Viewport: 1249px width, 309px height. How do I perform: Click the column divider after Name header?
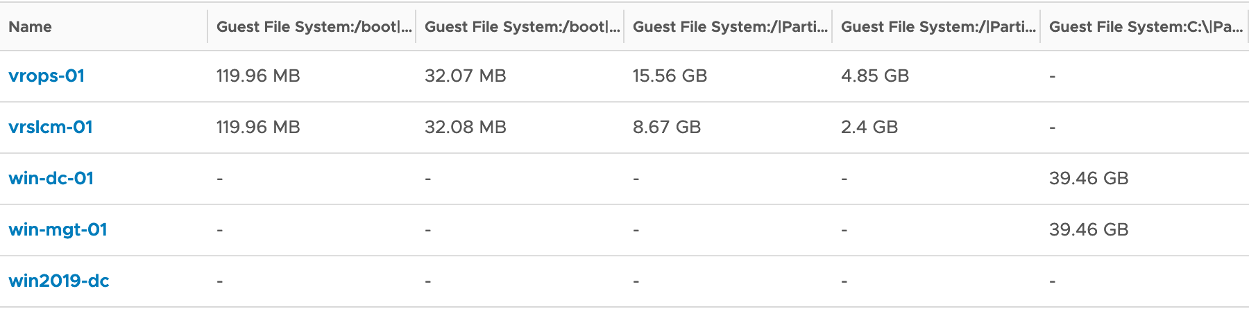coord(207,26)
